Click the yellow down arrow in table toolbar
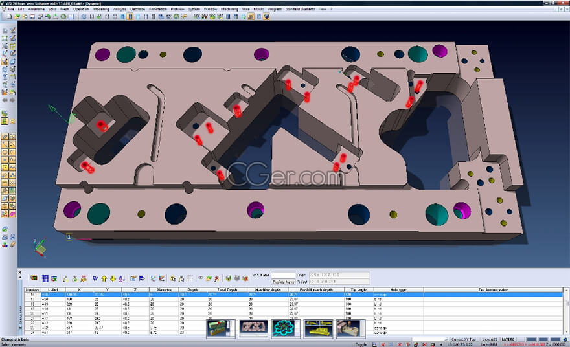This screenshot has height=347, width=570. click(x=113, y=278)
